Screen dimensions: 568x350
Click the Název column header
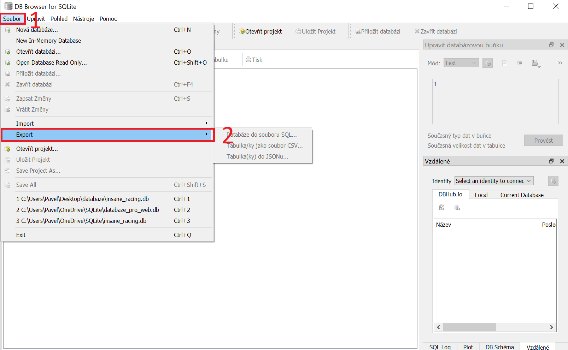(487, 225)
